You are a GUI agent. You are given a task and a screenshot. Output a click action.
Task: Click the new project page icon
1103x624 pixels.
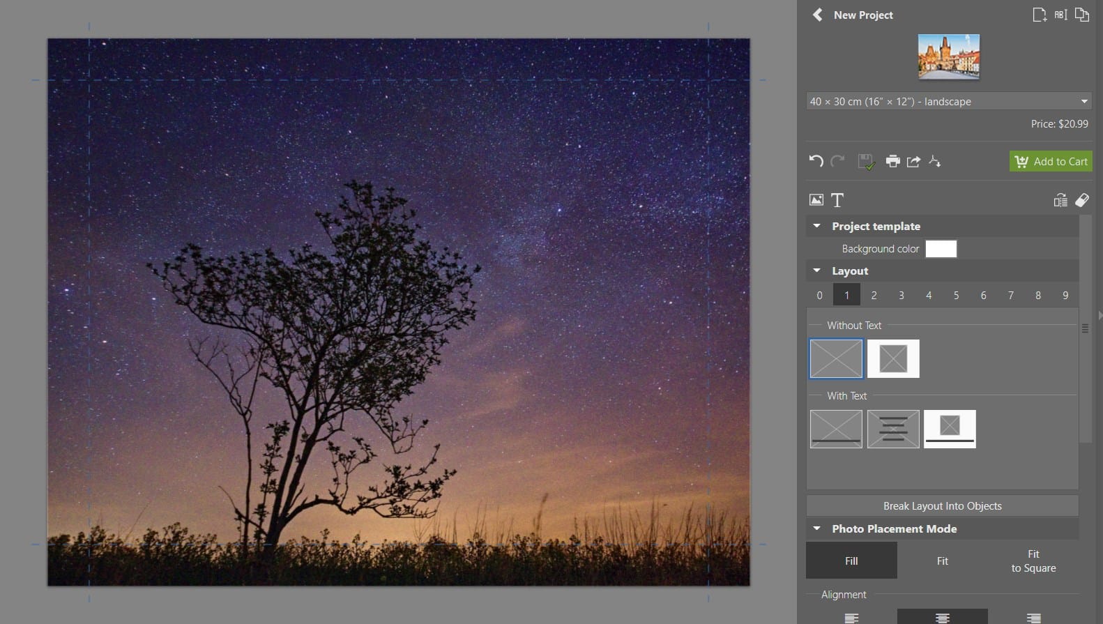pos(1039,15)
